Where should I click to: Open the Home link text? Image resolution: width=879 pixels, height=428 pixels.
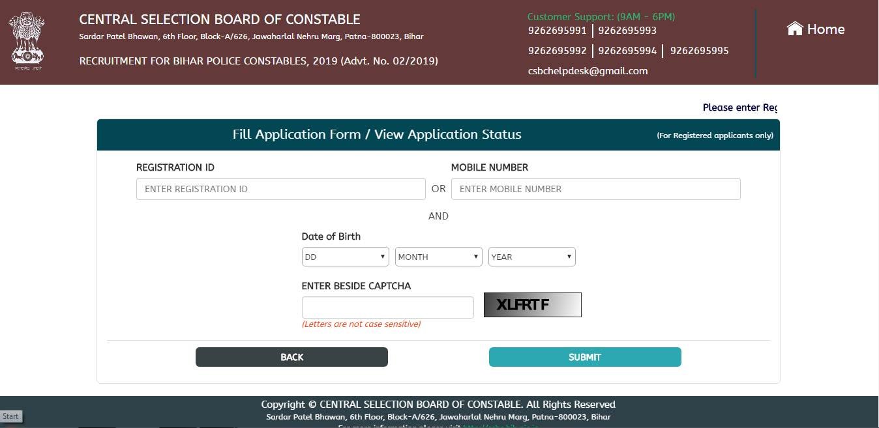(826, 29)
